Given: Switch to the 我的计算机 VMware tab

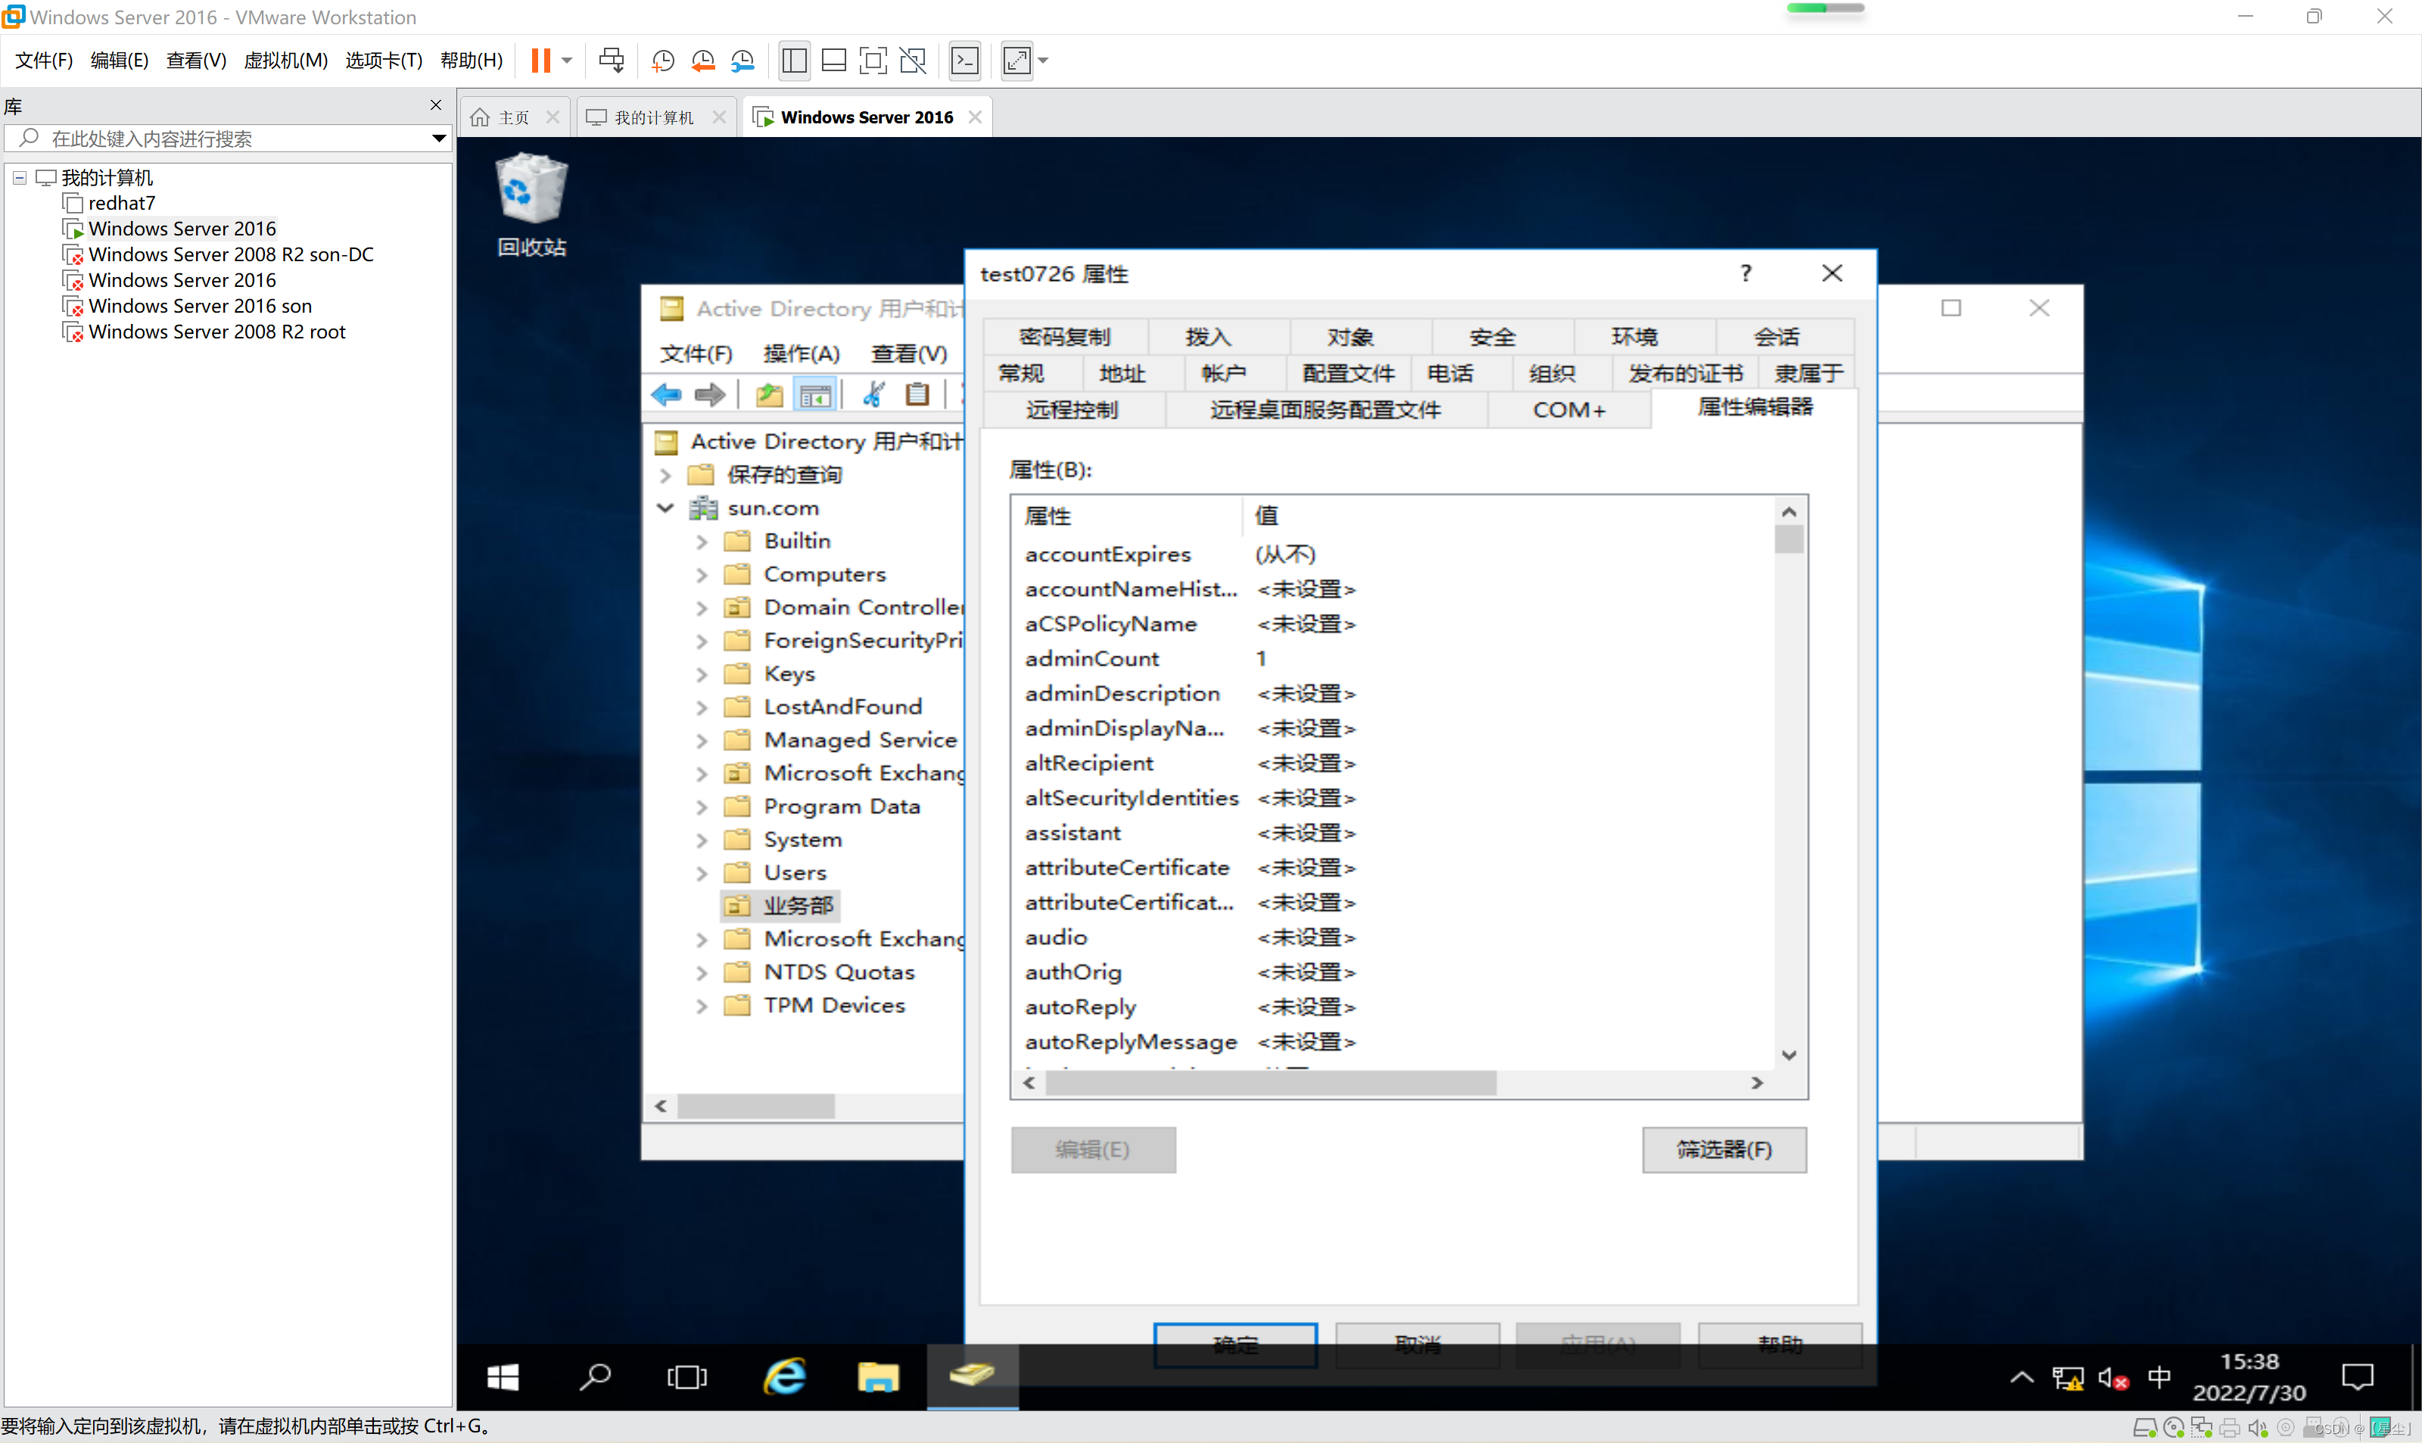Looking at the screenshot, I should 654,117.
